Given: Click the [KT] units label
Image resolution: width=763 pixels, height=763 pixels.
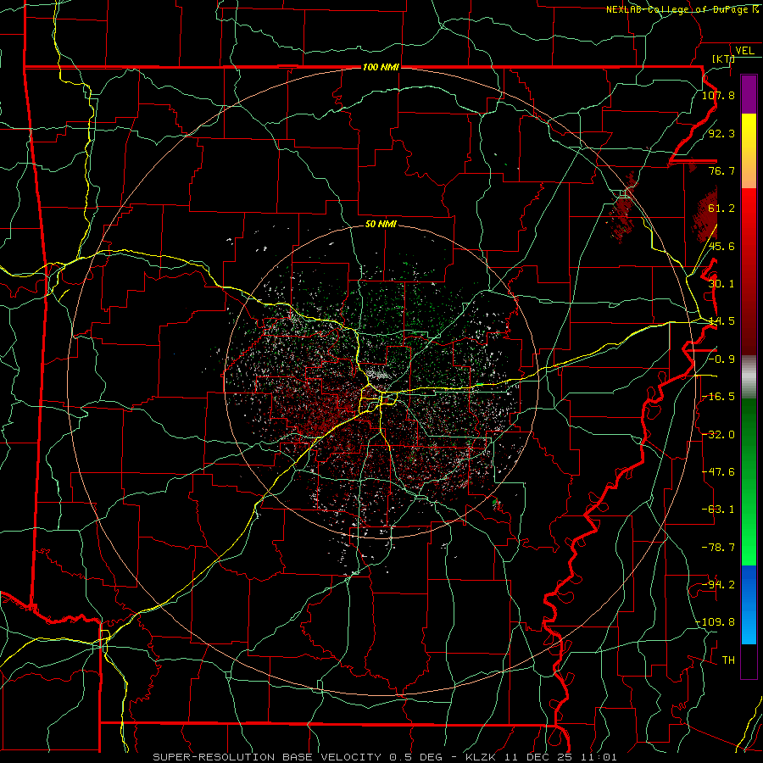Looking at the screenshot, I should [x=724, y=58].
